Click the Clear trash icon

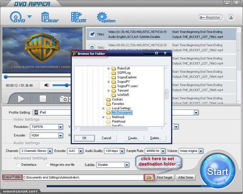click(x=50, y=17)
